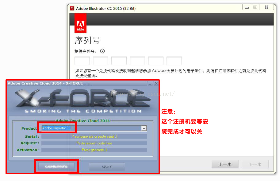
Task: Click the last serial number box
Action: [174, 61]
